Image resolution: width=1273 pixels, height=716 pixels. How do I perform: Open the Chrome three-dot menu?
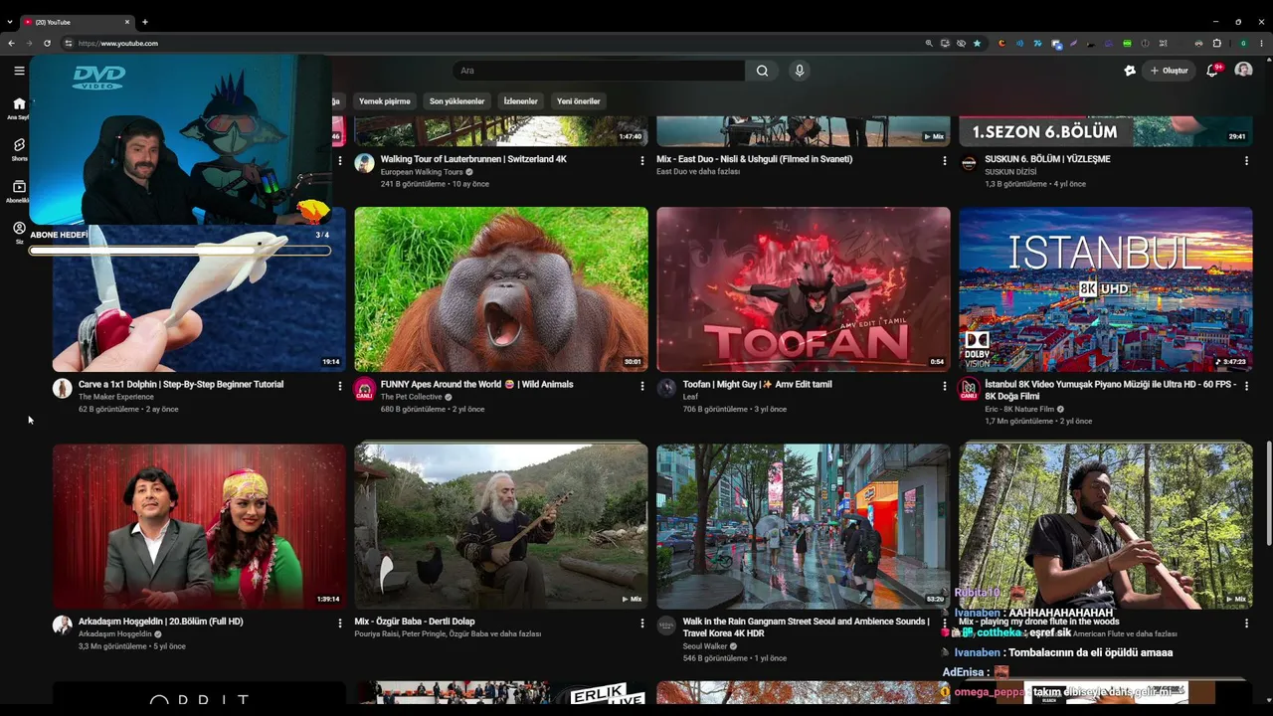coord(1260,43)
